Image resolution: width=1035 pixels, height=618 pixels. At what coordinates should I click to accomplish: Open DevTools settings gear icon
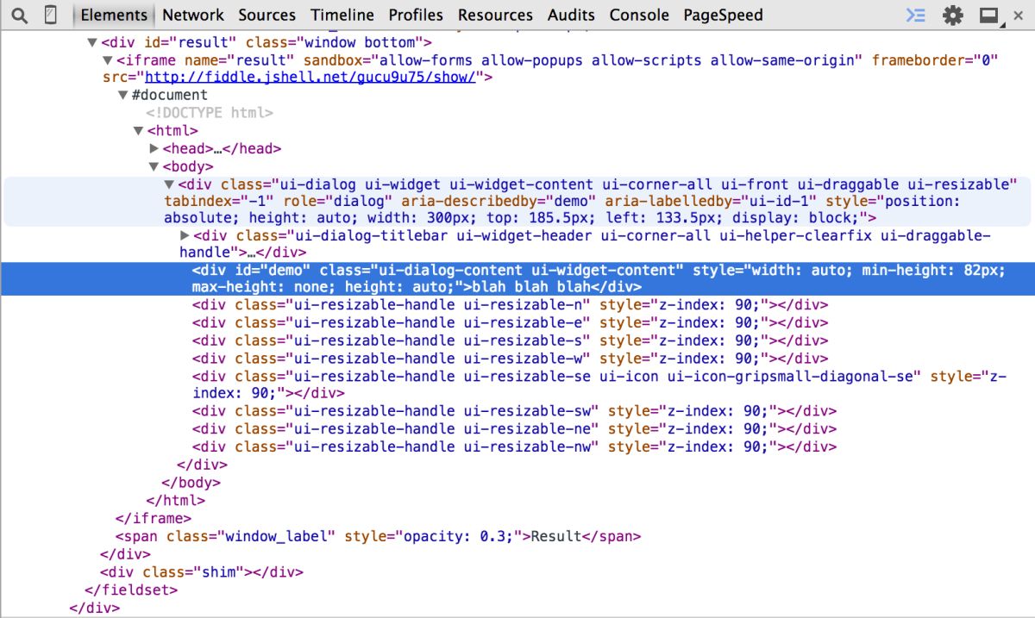tap(952, 15)
